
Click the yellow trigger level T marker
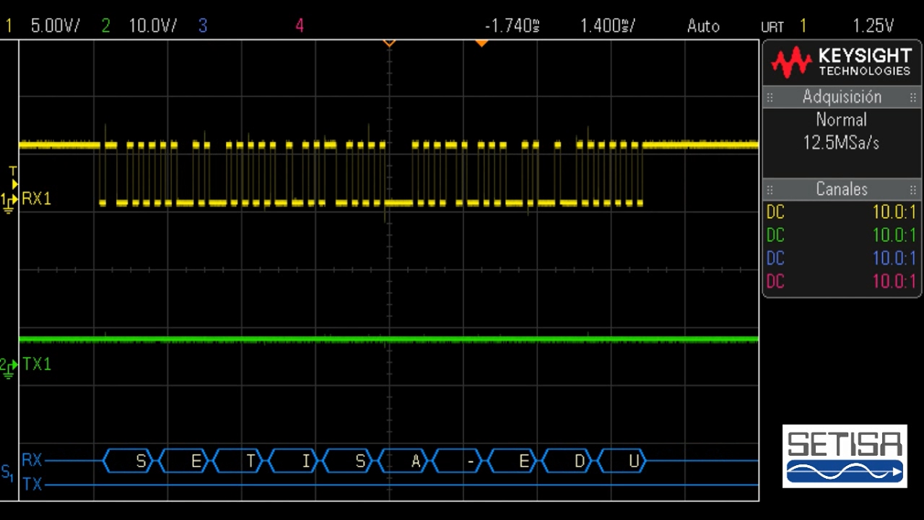[x=13, y=178]
